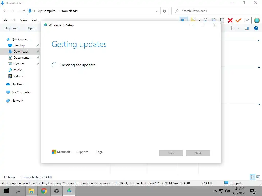Viewport: 262px width, 196px height.
Task: Click the red X delete icon in toolbar
Action: click(230, 20)
